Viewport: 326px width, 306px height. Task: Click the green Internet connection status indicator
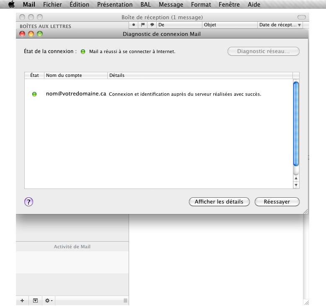click(x=83, y=51)
